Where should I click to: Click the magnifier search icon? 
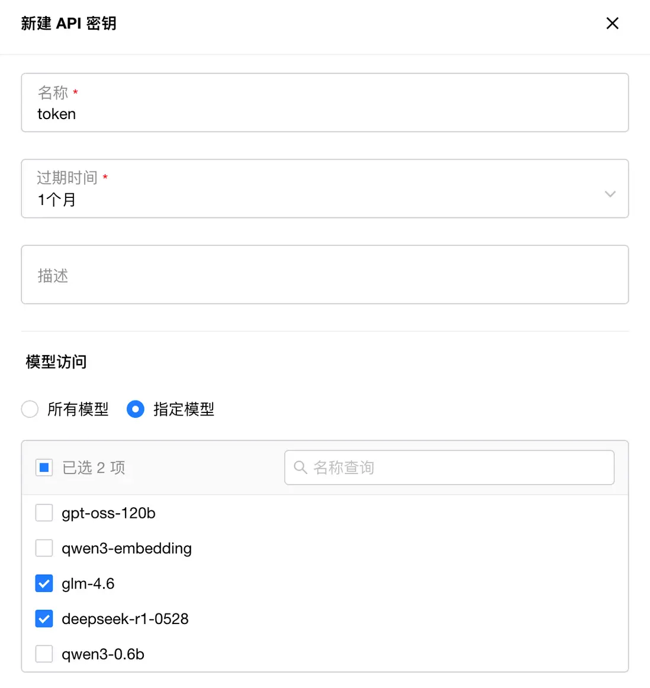[x=301, y=468]
